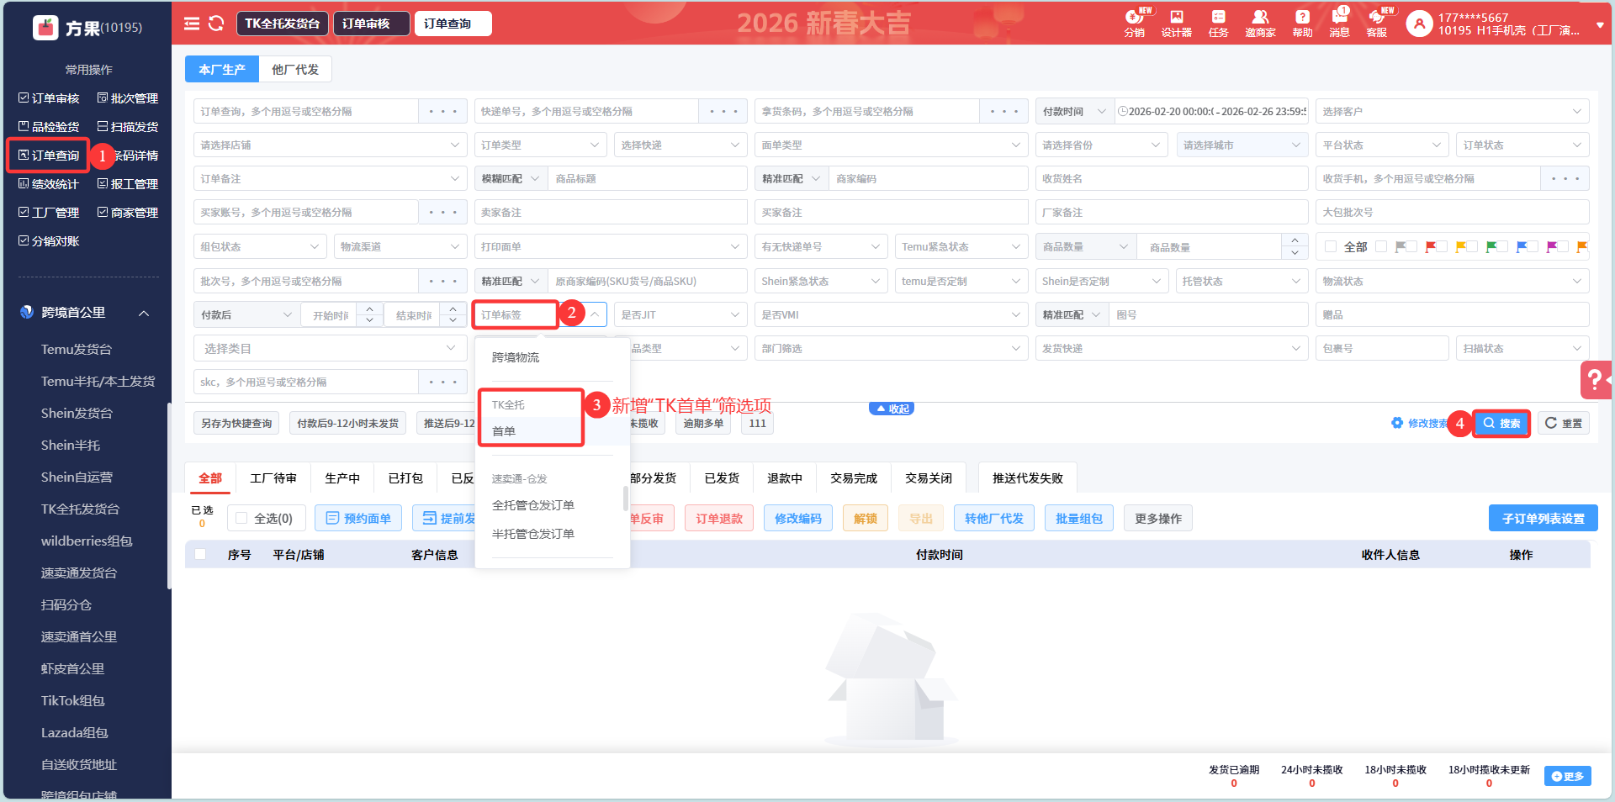Viewport: 1615px width, 802px height.
Task: Open 商家管理 shortcut in sidebar
Action: 128,213
